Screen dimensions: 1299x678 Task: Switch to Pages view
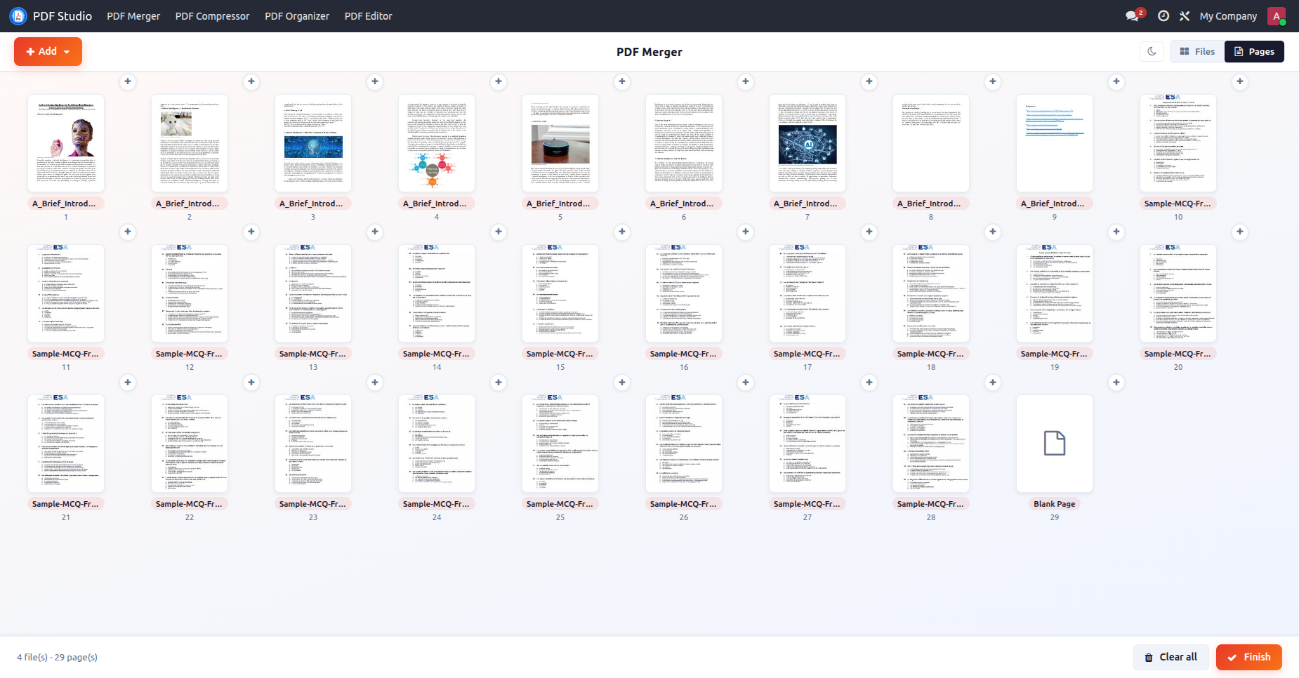tap(1254, 51)
